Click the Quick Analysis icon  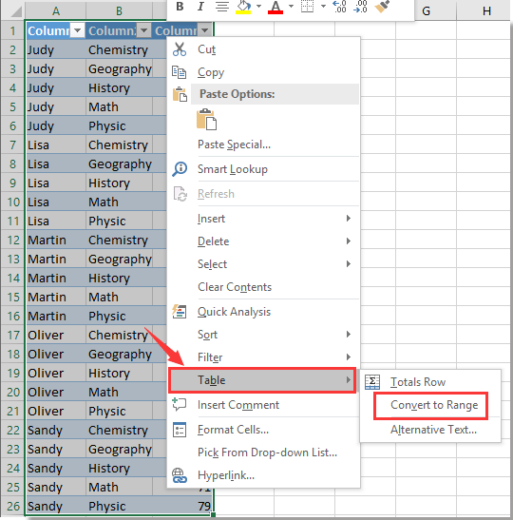pyautogui.click(x=180, y=312)
